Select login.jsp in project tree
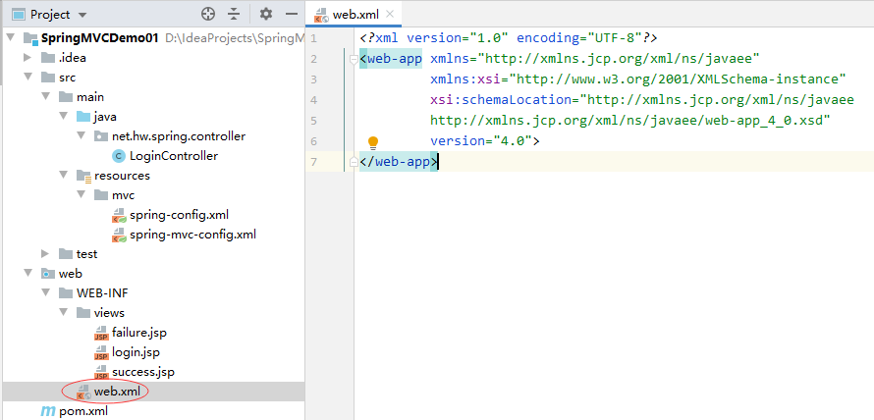The height and width of the screenshot is (420, 874). pos(136,352)
